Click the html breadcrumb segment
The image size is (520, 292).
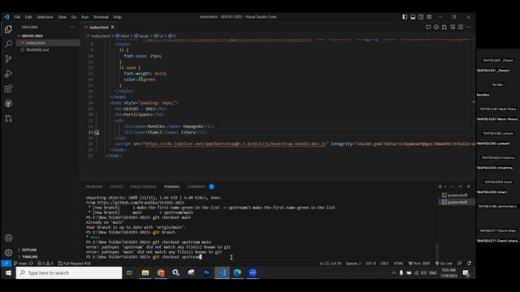pyautogui.click(x=124, y=36)
